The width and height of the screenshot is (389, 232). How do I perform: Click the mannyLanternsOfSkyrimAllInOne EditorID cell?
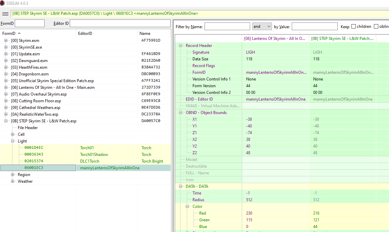pos(110,168)
